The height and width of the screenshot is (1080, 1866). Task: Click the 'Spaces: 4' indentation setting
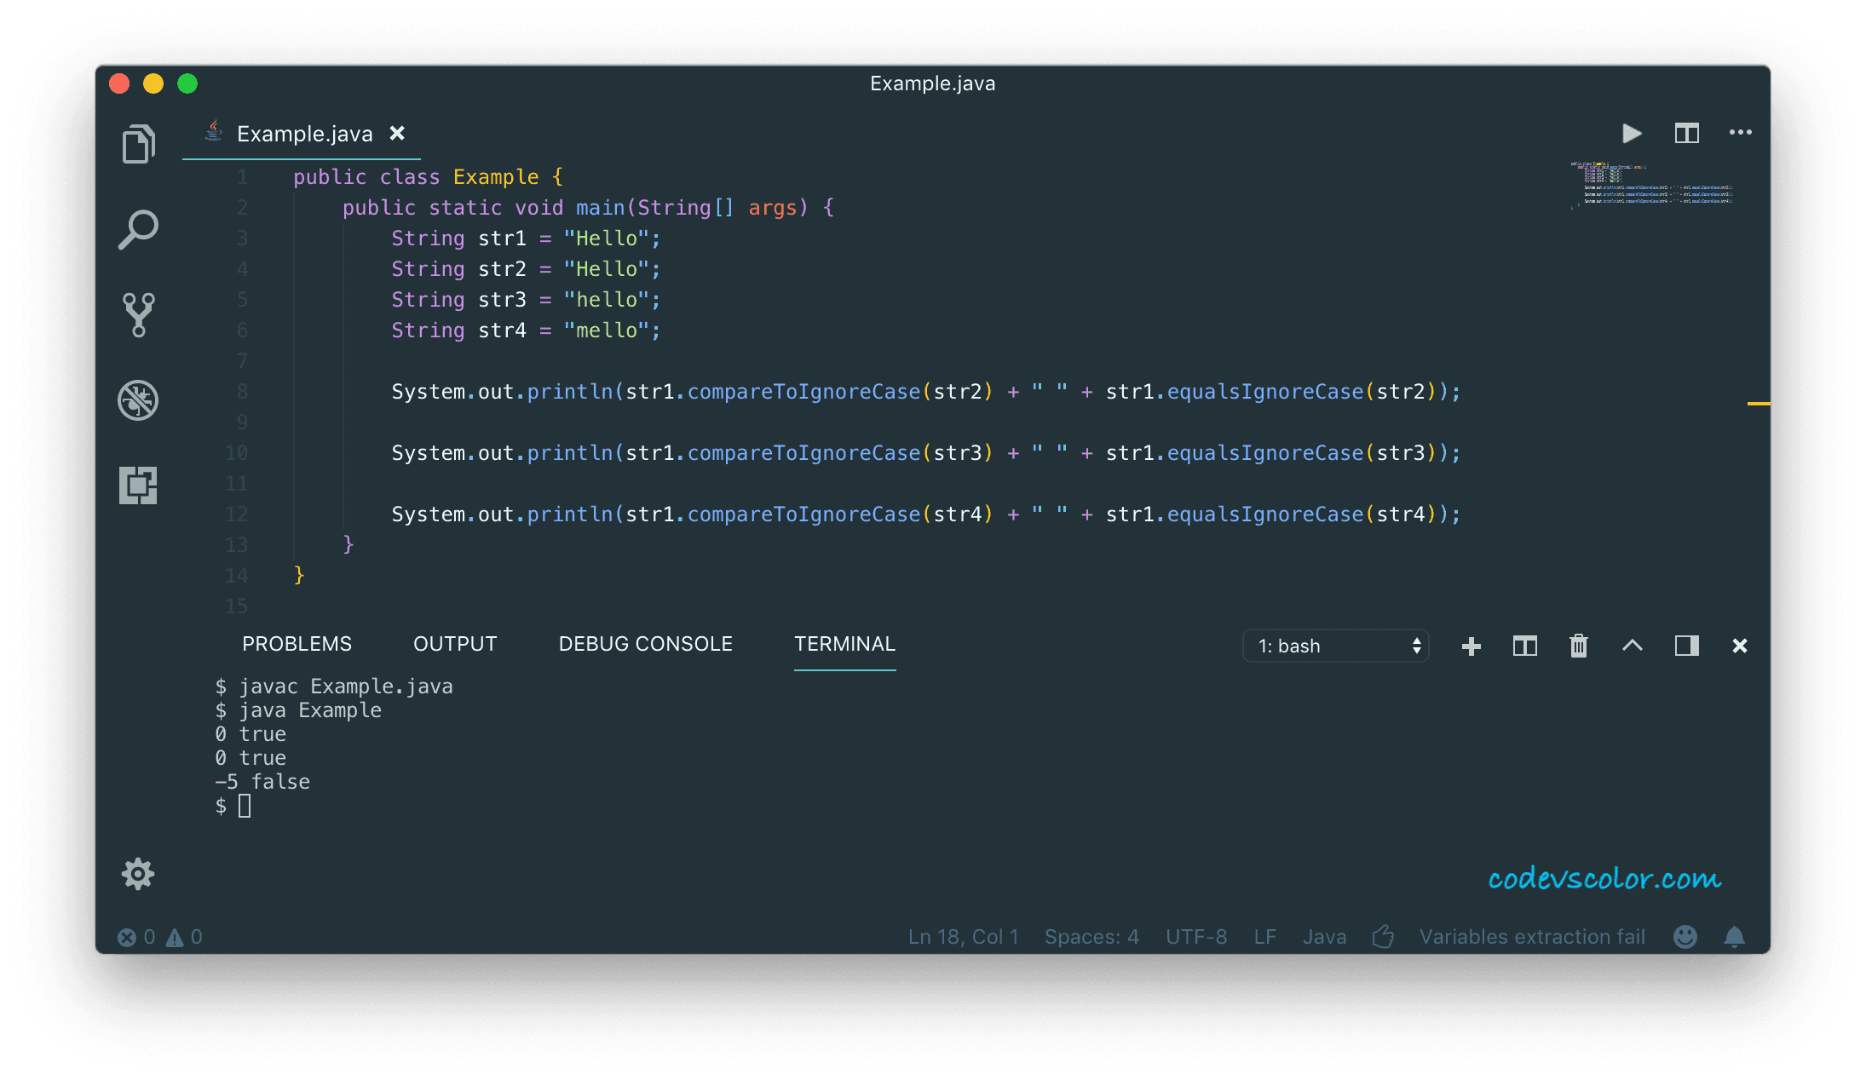pyautogui.click(x=1091, y=937)
